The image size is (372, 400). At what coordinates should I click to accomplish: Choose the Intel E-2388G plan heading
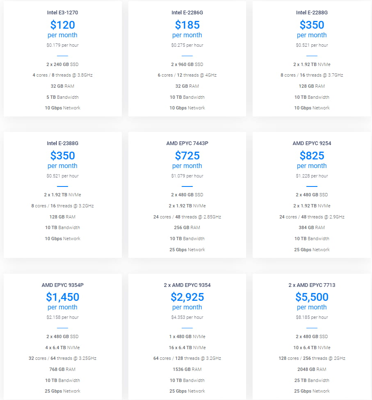click(x=62, y=143)
